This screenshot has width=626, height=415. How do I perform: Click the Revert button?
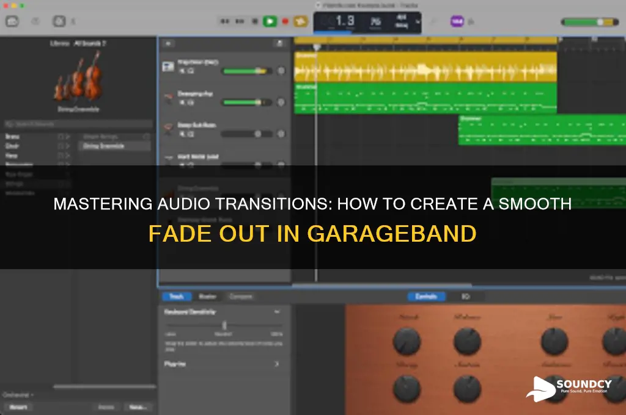point(18,407)
